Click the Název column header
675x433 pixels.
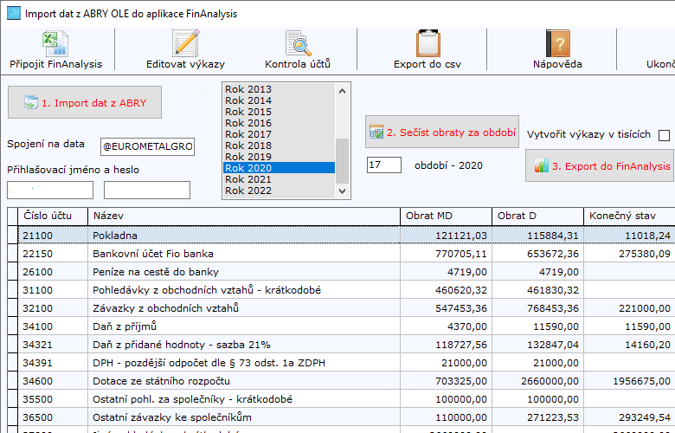click(244, 216)
